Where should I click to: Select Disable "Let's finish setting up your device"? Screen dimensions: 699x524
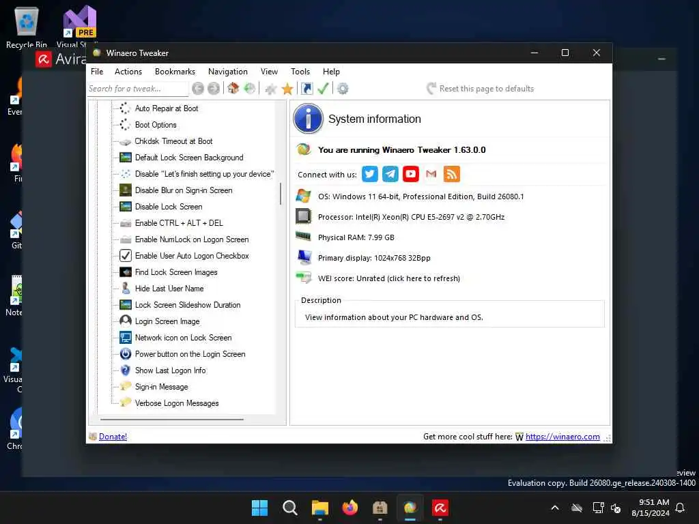coord(204,174)
